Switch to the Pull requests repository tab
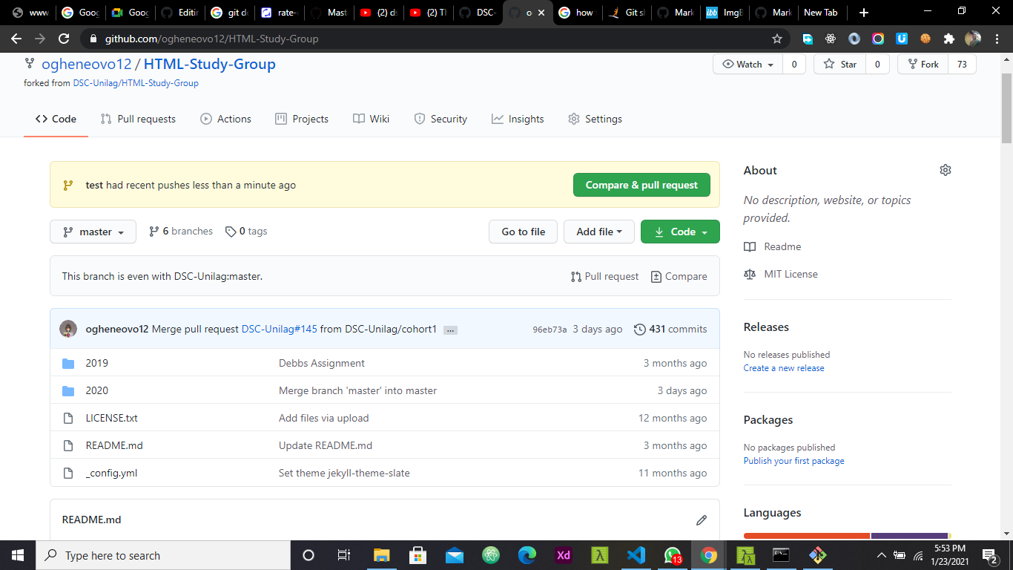Screen dimensions: 1013x570 tap(138, 119)
